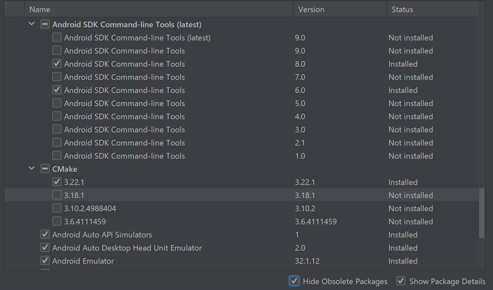Uncheck CMake 3.22.1 package
The height and width of the screenshot is (290, 493).
click(x=57, y=182)
